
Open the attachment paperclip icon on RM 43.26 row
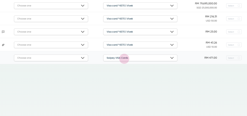[3, 45]
